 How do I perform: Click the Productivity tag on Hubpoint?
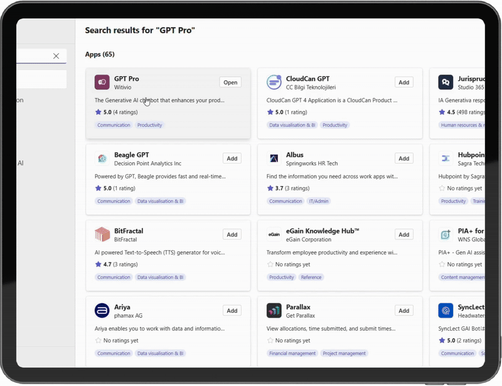[x=453, y=201]
